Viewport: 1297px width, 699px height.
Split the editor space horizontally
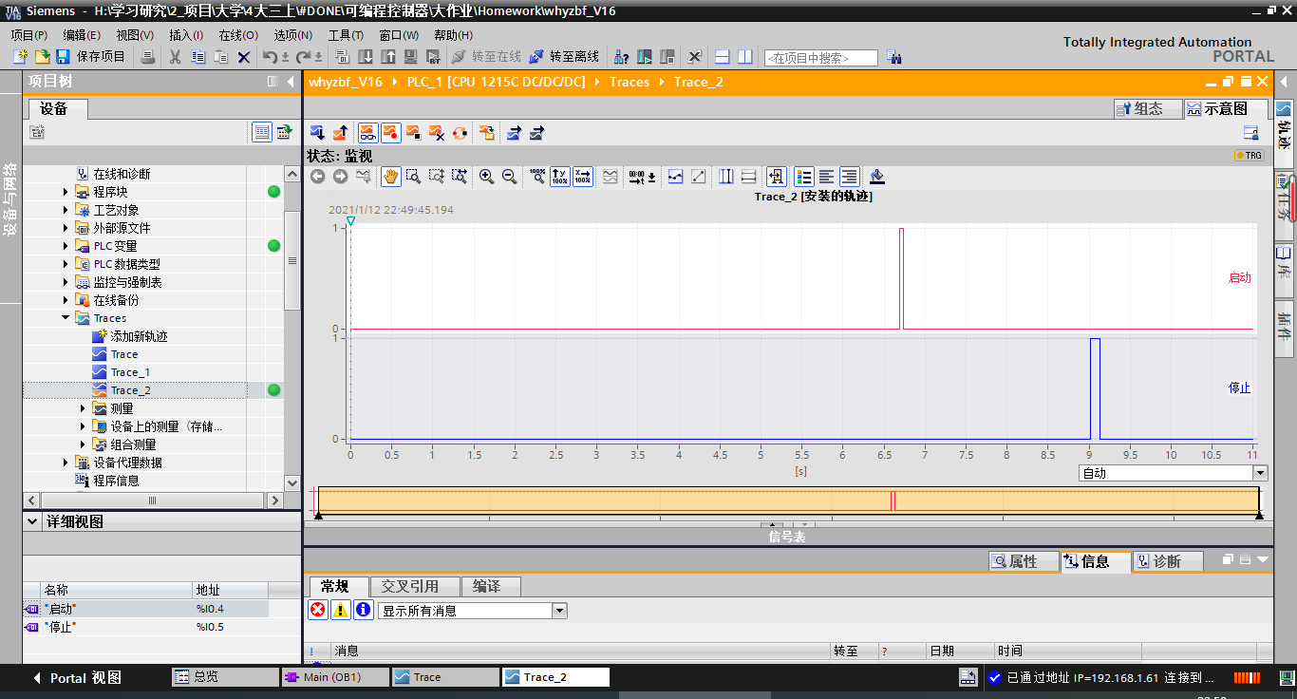(x=723, y=57)
